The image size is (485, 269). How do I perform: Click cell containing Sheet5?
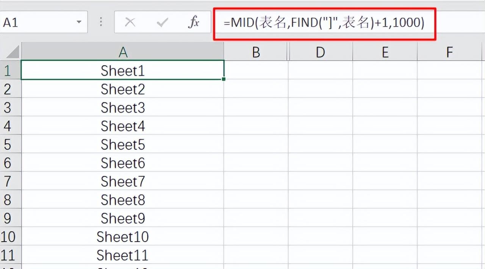pyautogui.click(x=123, y=144)
